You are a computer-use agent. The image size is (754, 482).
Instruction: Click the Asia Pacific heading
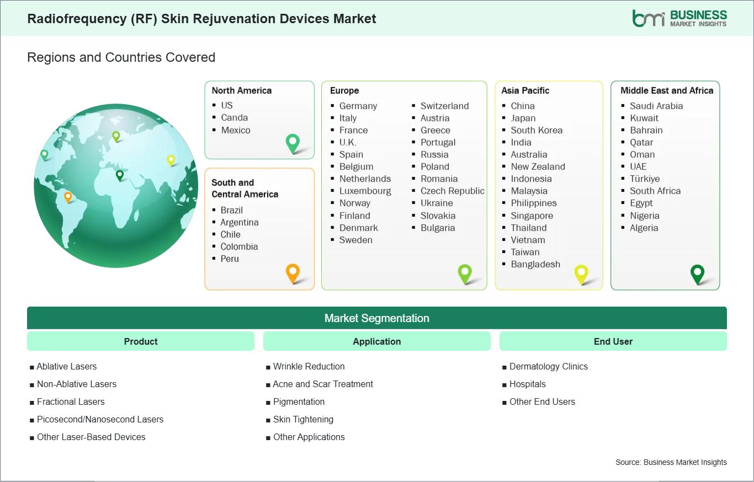(525, 90)
